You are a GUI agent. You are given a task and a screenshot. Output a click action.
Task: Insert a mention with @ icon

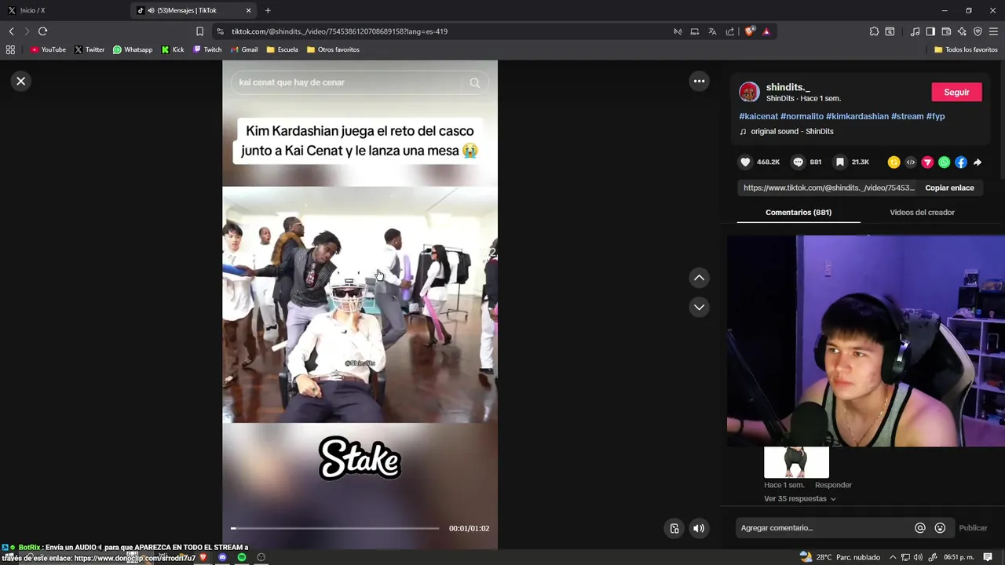(x=920, y=528)
